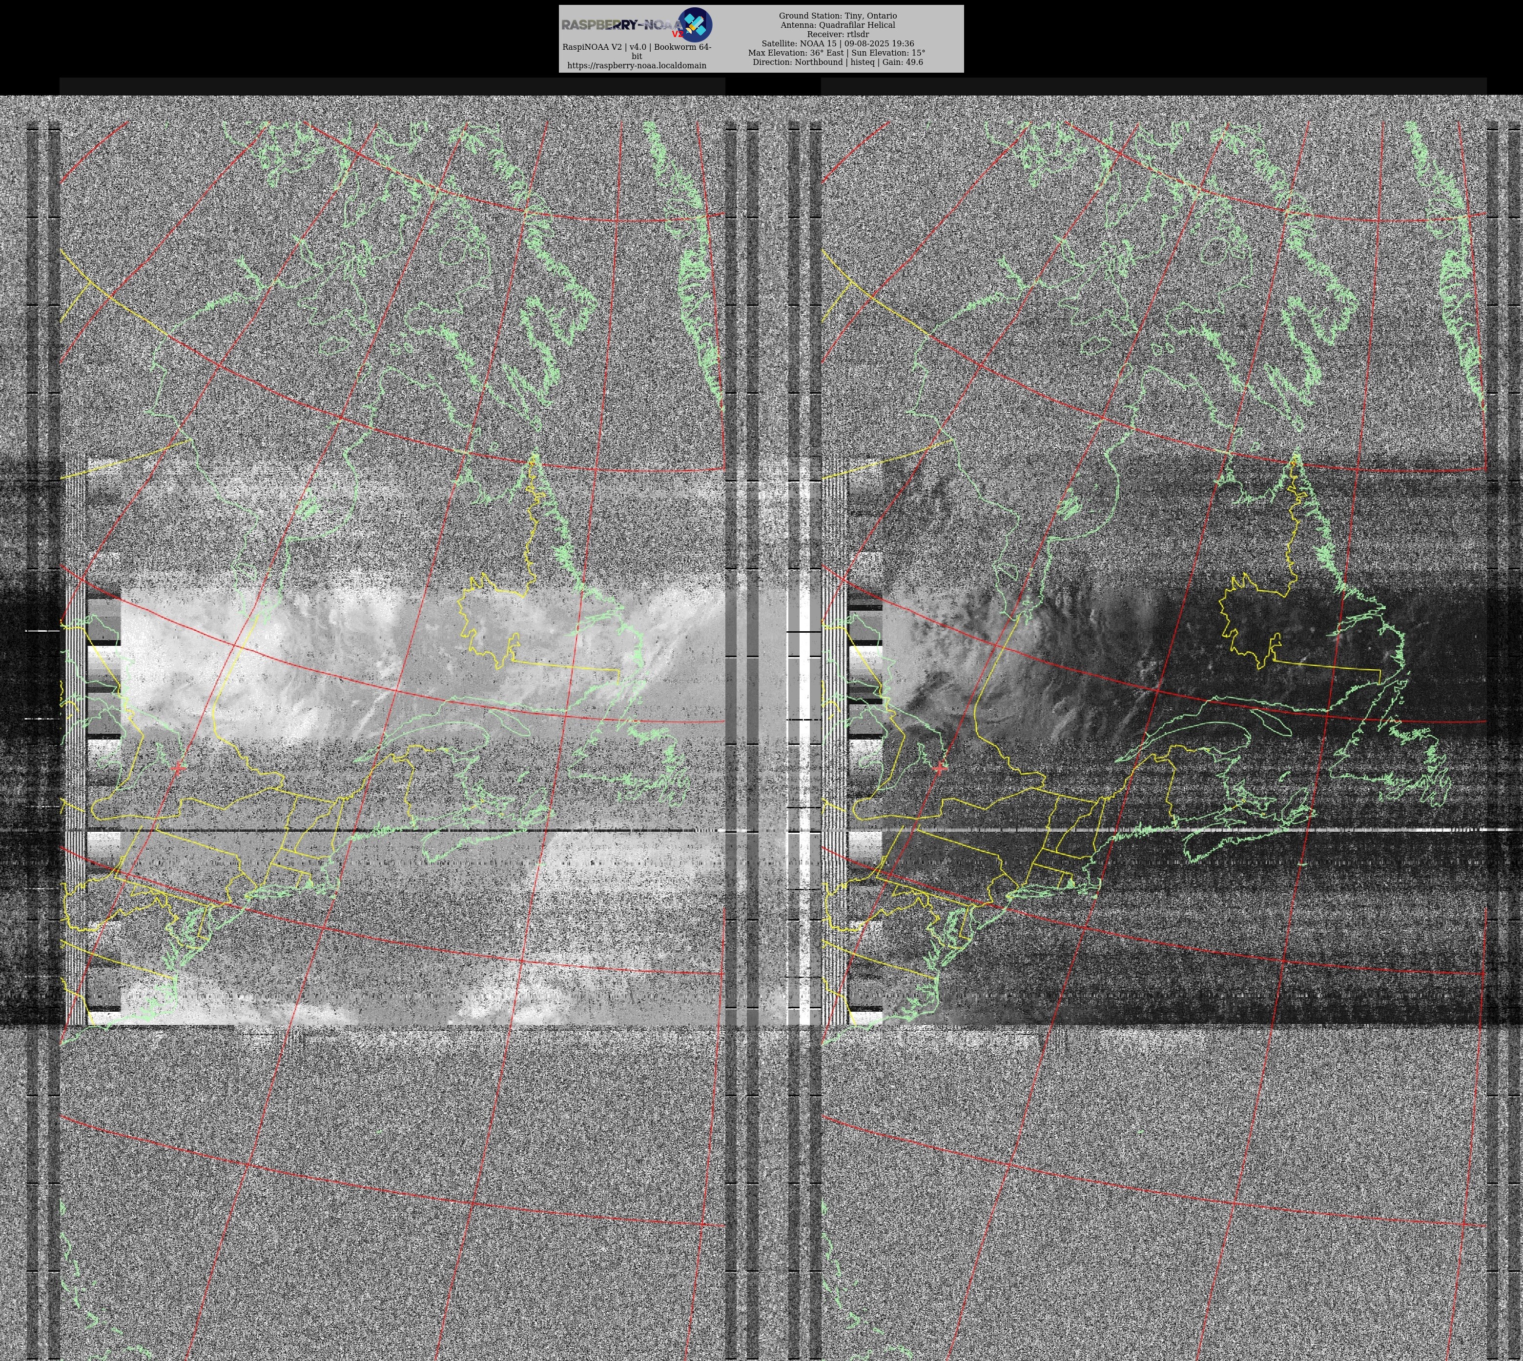Click the Direction: Northbound text

click(x=797, y=62)
